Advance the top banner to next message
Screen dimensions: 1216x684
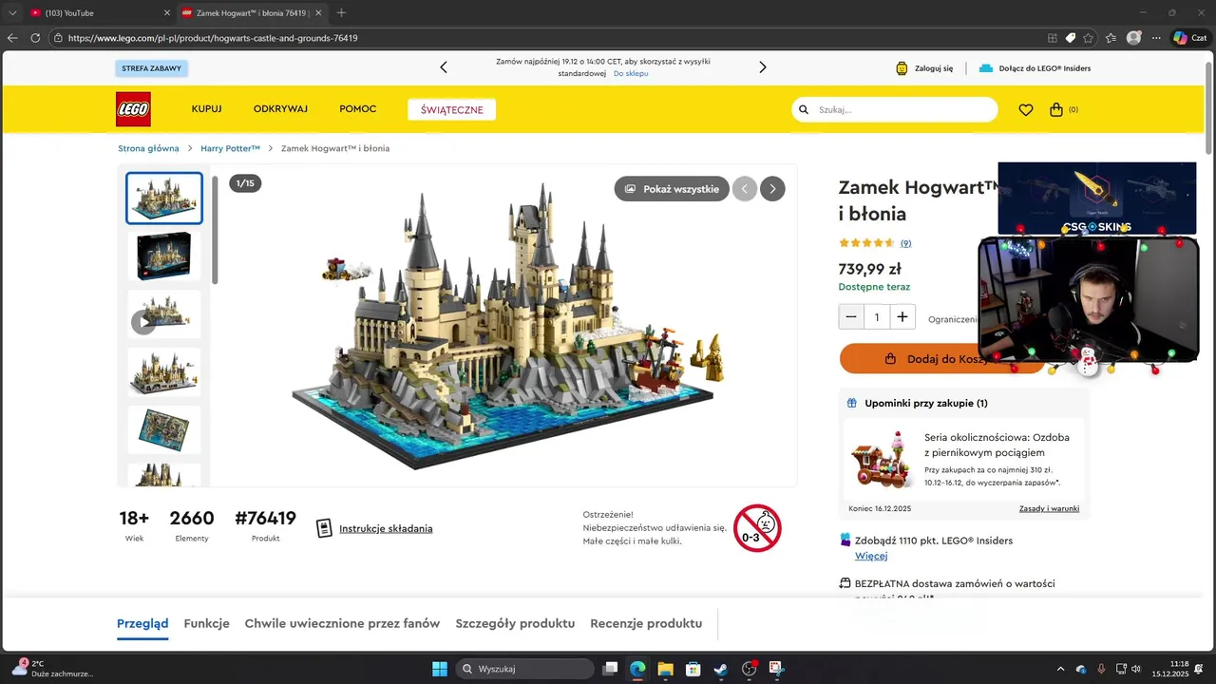tap(762, 67)
